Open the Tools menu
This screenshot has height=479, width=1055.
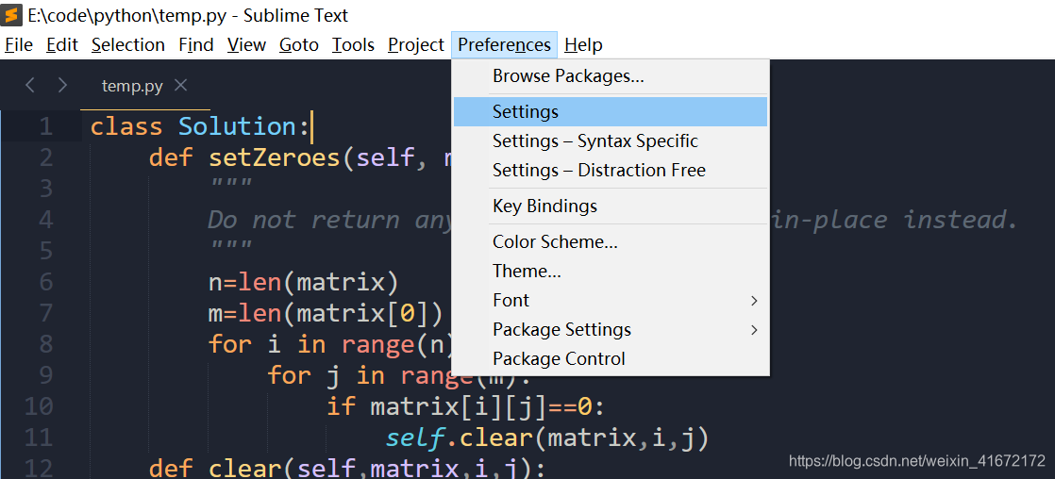pyautogui.click(x=353, y=45)
